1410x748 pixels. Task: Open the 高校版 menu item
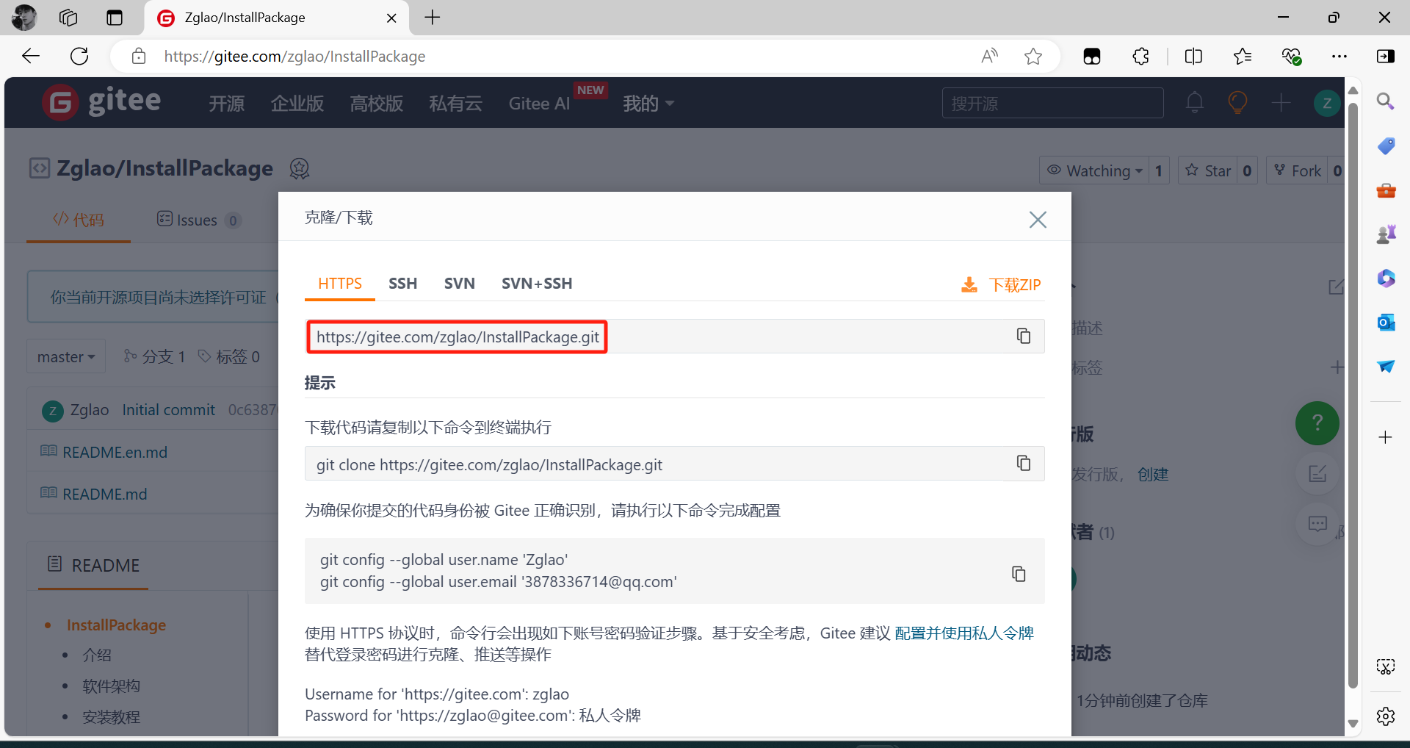point(376,104)
